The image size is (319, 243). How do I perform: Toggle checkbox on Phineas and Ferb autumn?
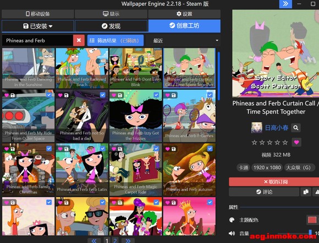pos(210,148)
